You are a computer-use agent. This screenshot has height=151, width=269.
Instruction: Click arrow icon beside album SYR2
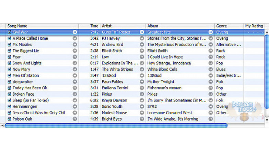tap(211, 106)
